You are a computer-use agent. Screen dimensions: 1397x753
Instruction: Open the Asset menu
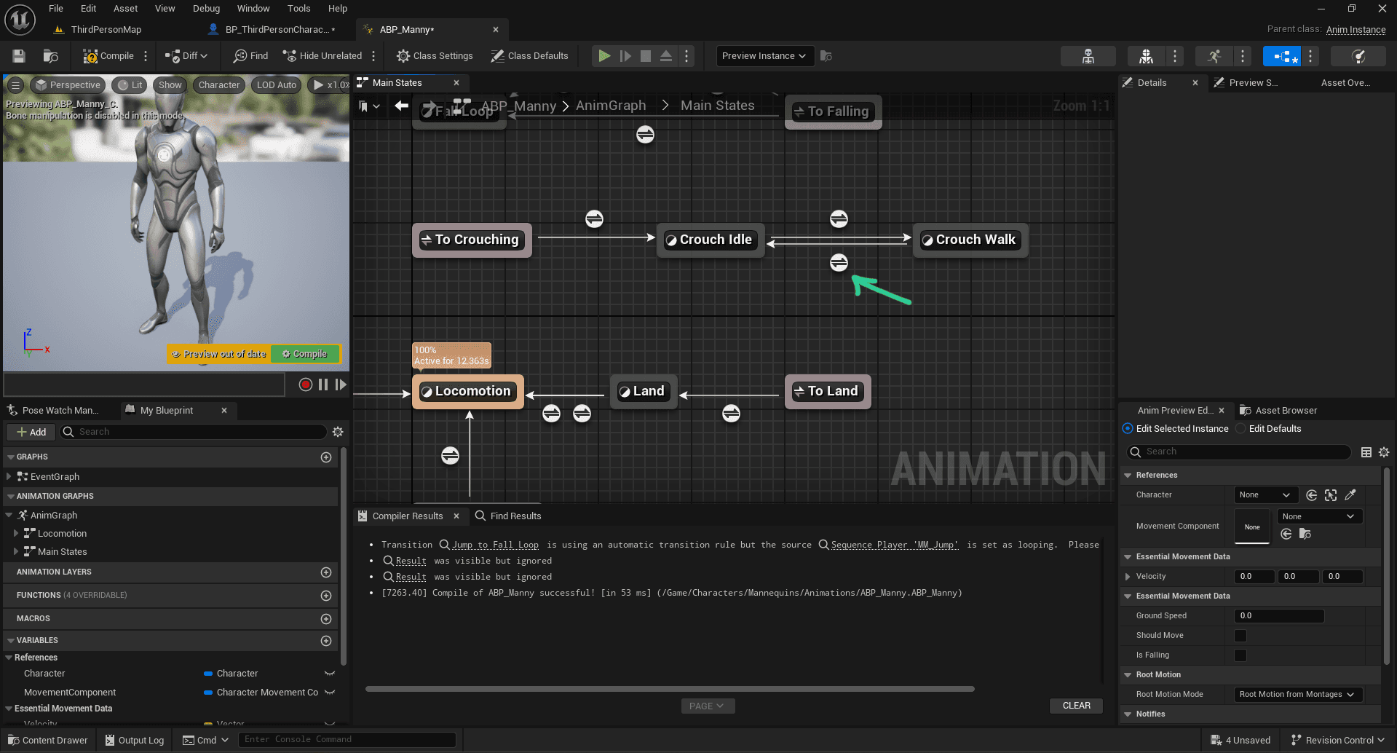pos(125,9)
